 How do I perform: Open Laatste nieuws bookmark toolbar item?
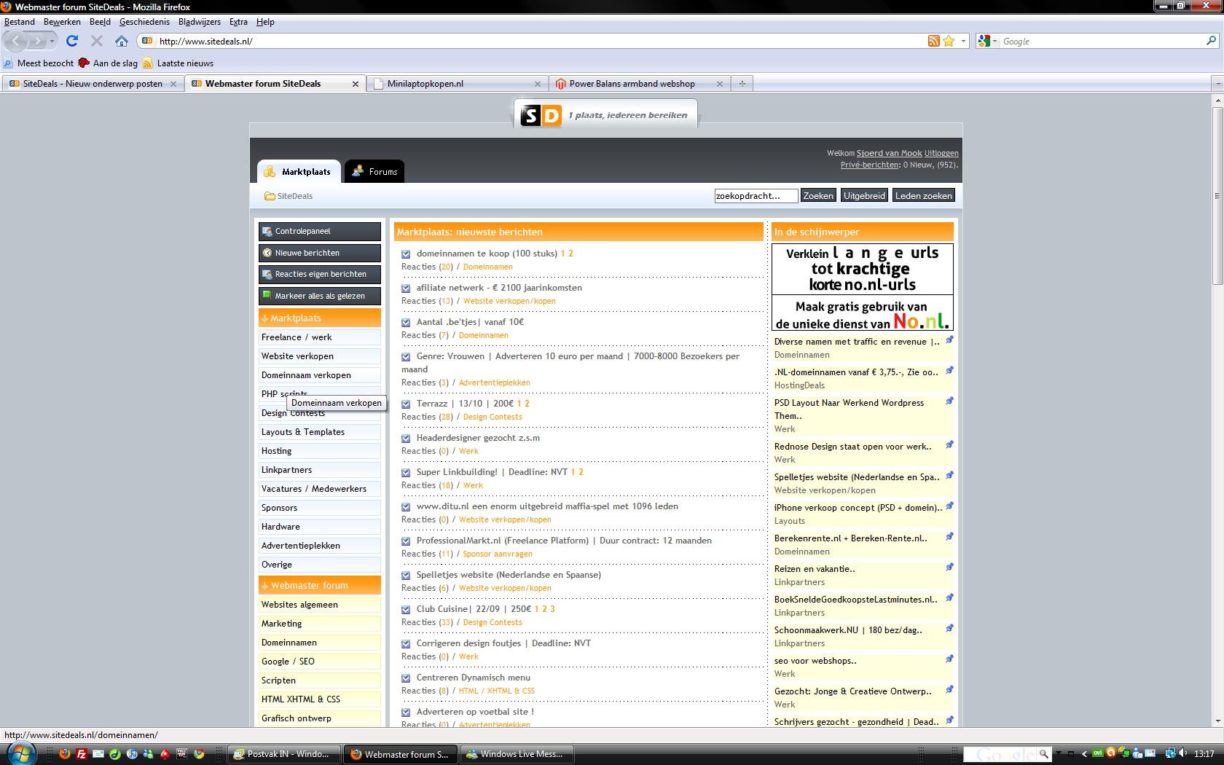[x=178, y=63]
